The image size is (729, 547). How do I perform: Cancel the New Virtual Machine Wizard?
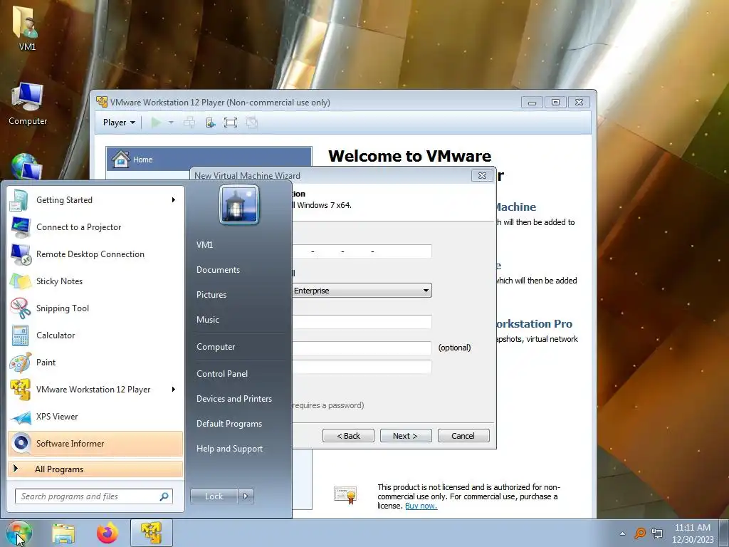pyautogui.click(x=463, y=436)
